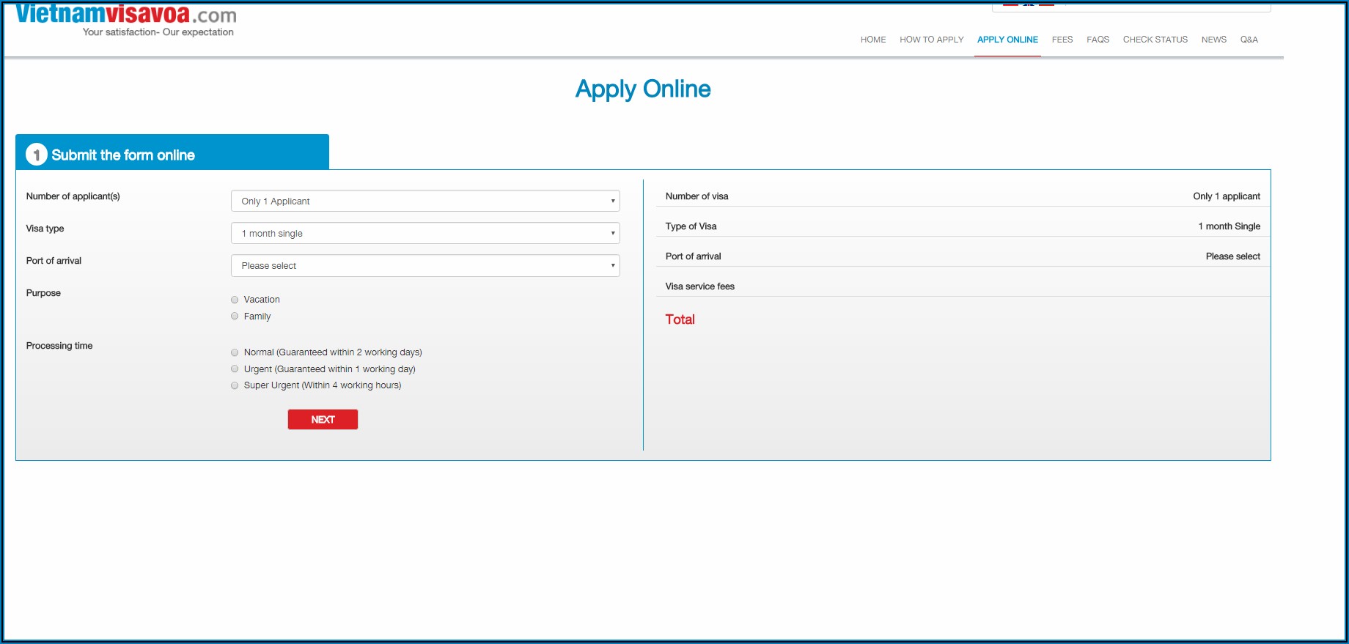
Task: Open the HOW TO APPLY page
Action: pyautogui.click(x=931, y=40)
